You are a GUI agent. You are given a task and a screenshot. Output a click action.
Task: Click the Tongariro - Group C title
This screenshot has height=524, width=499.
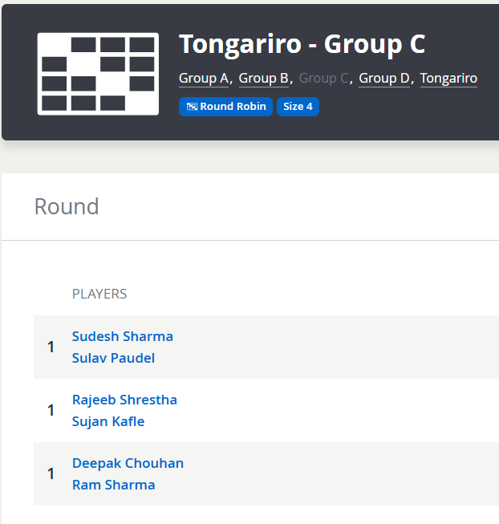point(302,44)
